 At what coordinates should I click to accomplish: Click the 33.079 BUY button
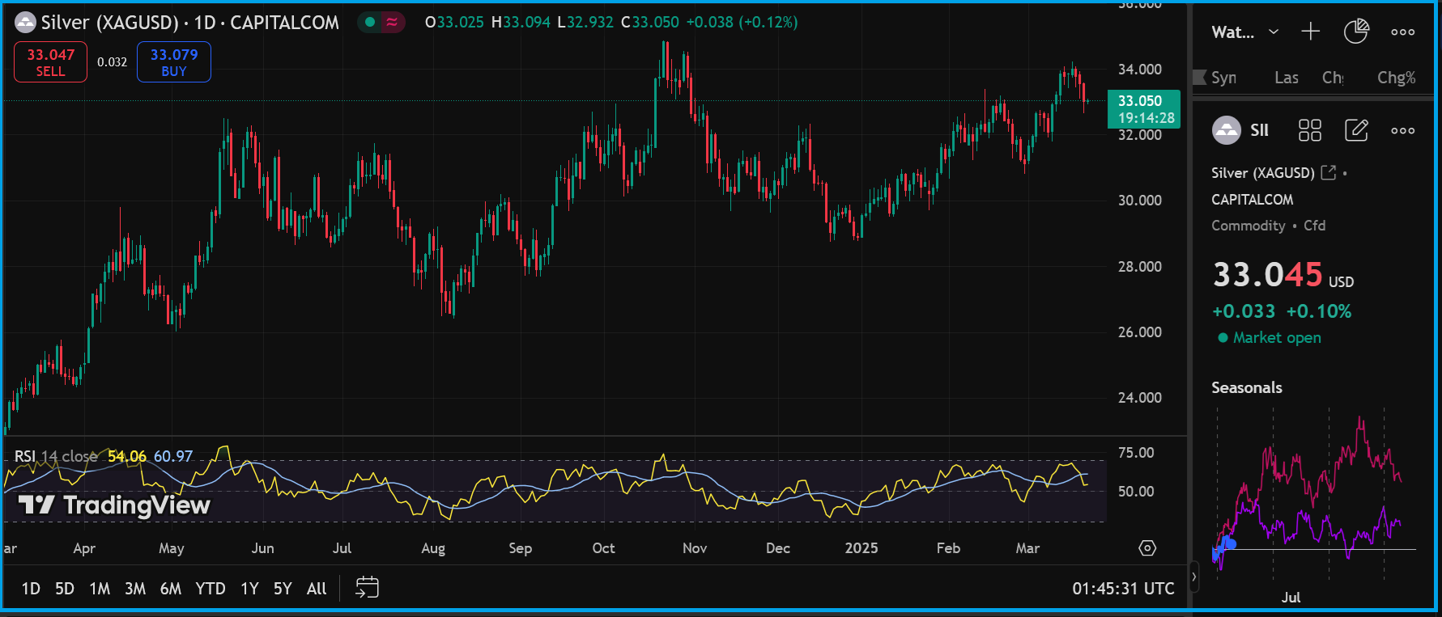[174, 62]
